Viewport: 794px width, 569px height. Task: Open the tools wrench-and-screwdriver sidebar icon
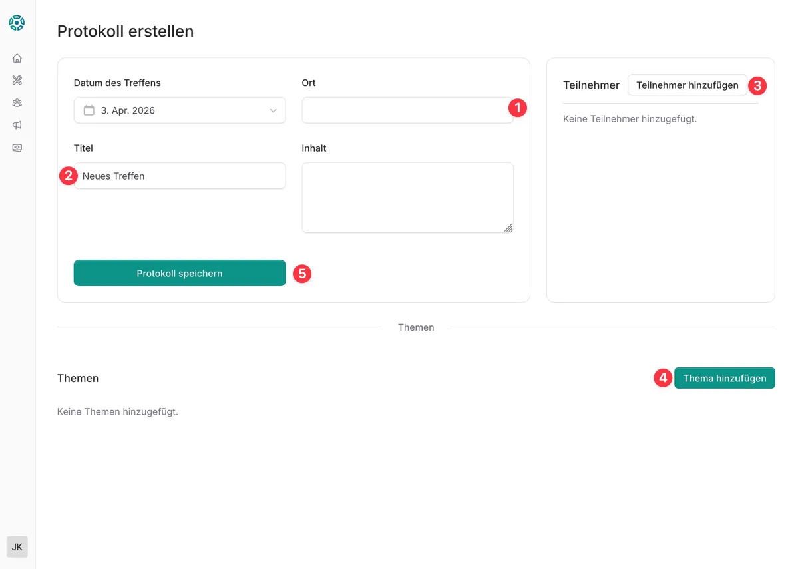(17, 81)
